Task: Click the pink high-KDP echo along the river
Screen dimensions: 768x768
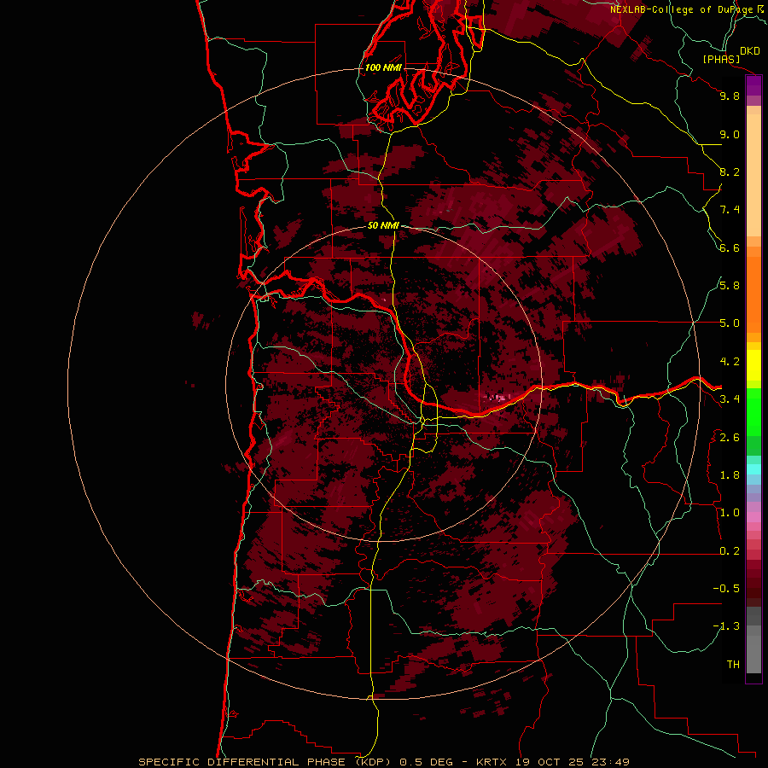Action: [x=495, y=397]
